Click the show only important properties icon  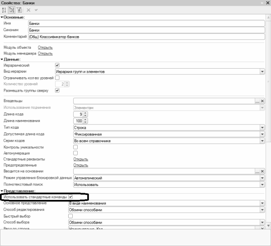tap(20, 9)
